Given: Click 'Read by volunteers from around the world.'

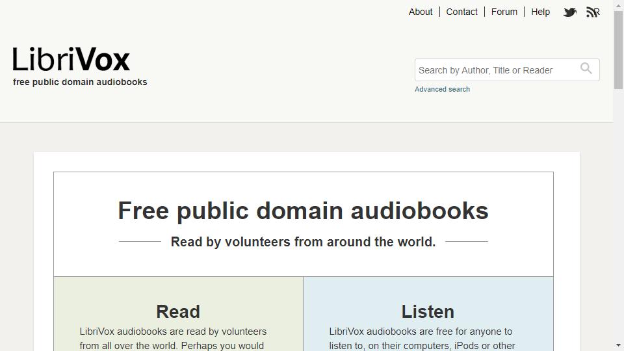Looking at the screenshot, I should click(x=304, y=242).
